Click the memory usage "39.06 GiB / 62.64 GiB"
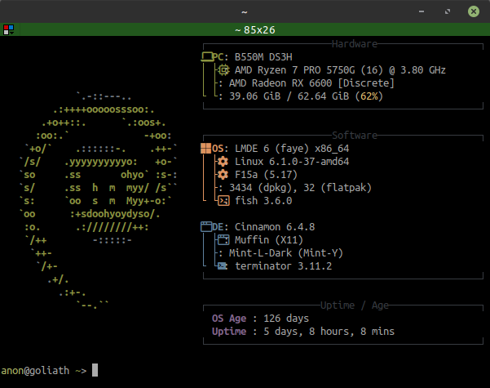Screen dimensions: 490x388 tap(289, 96)
